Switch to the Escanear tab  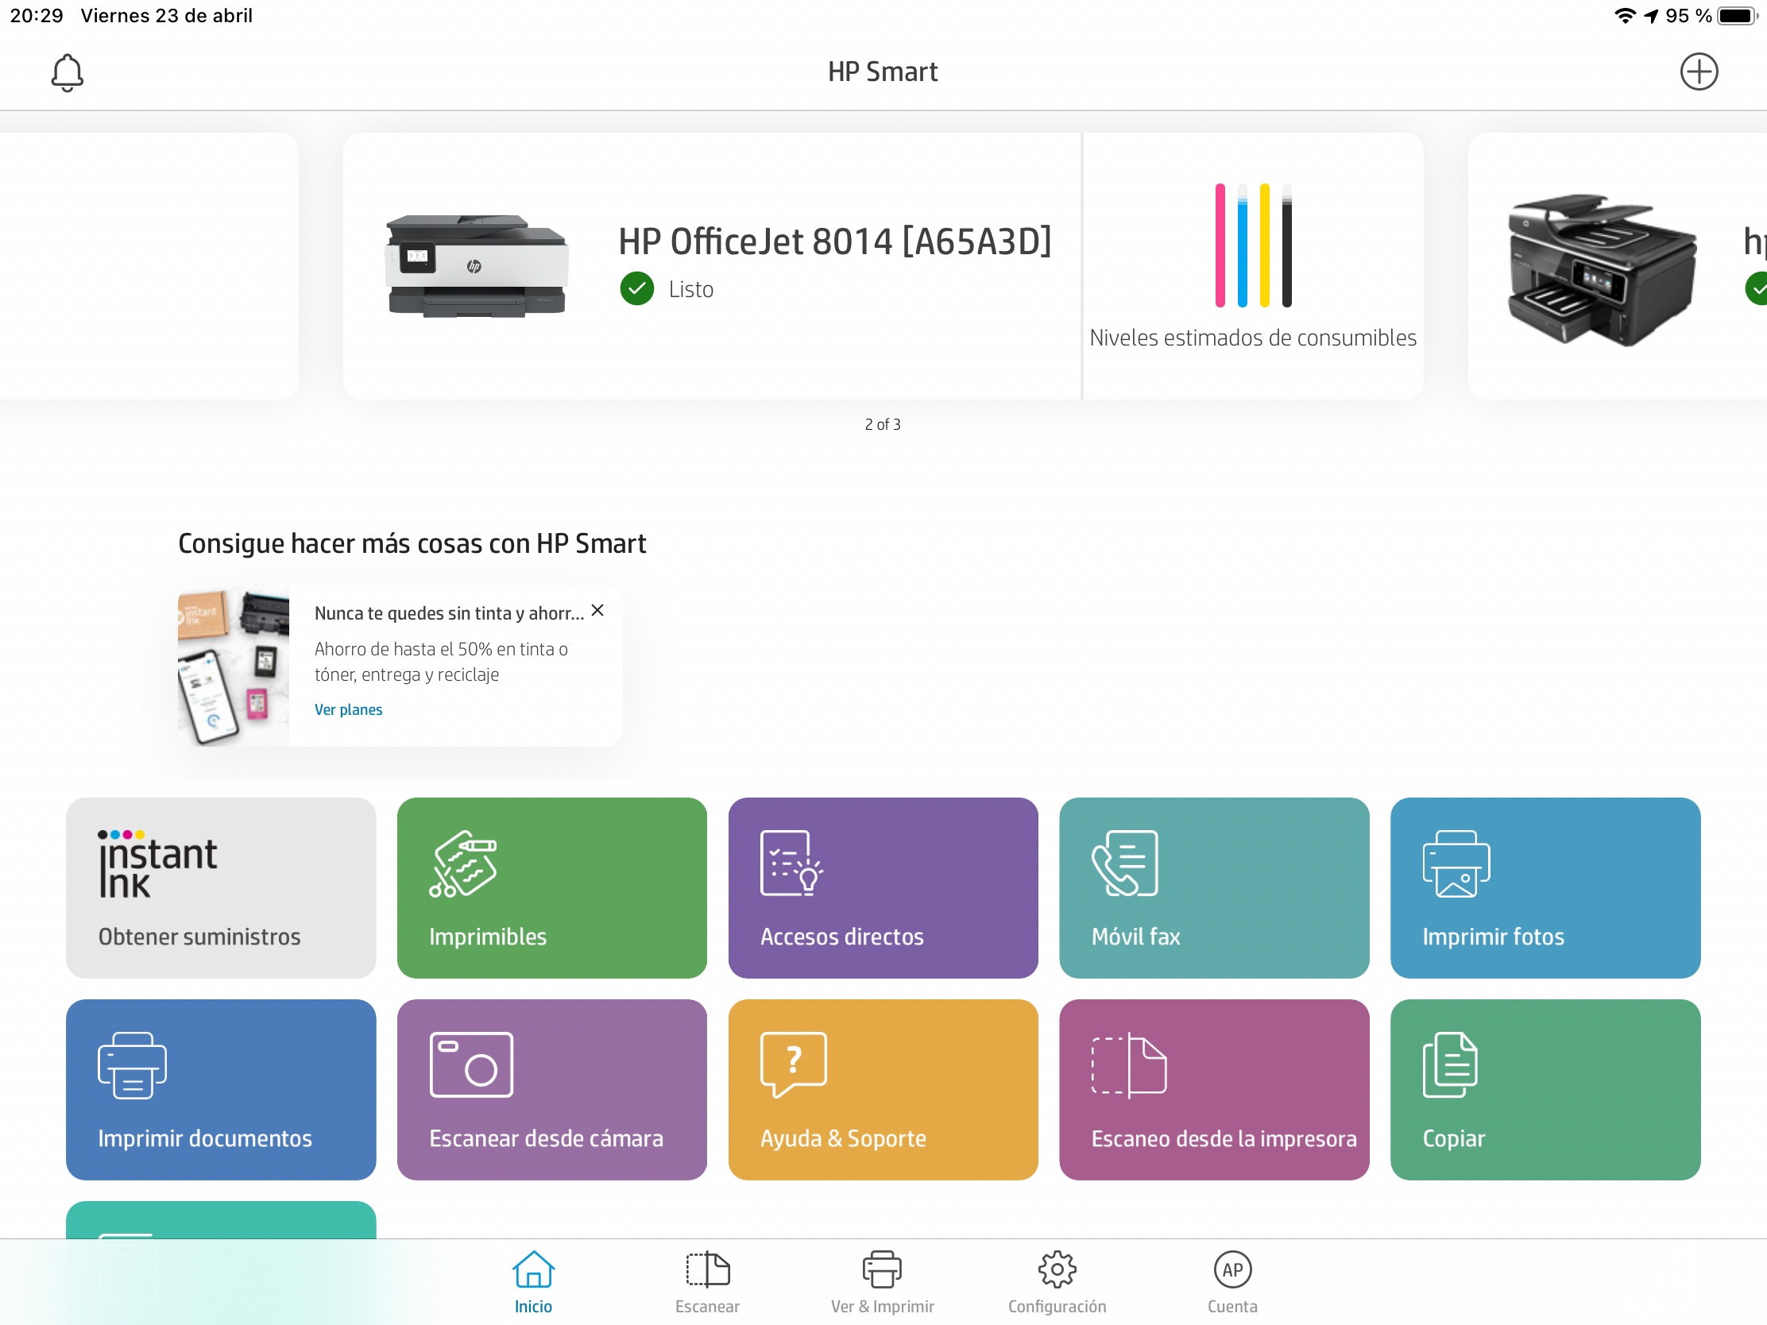(707, 1282)
